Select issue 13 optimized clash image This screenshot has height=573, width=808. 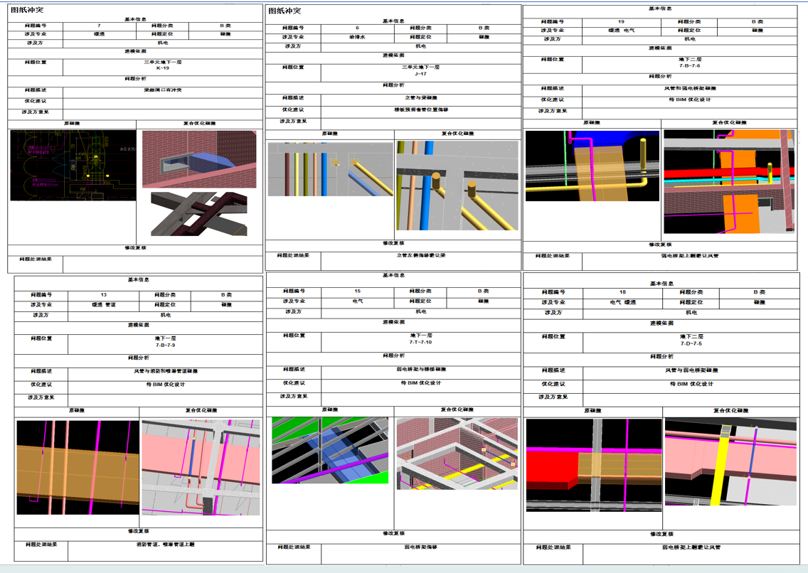click(x=201, y=467)
